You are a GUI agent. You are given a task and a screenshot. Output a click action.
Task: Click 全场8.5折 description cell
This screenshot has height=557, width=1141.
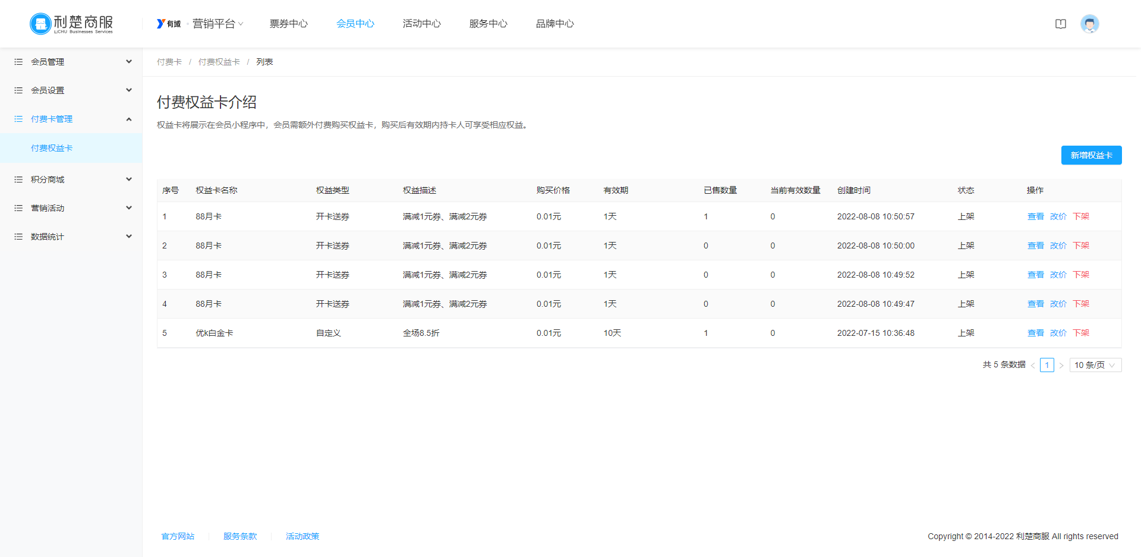click(x=421, y=333)
